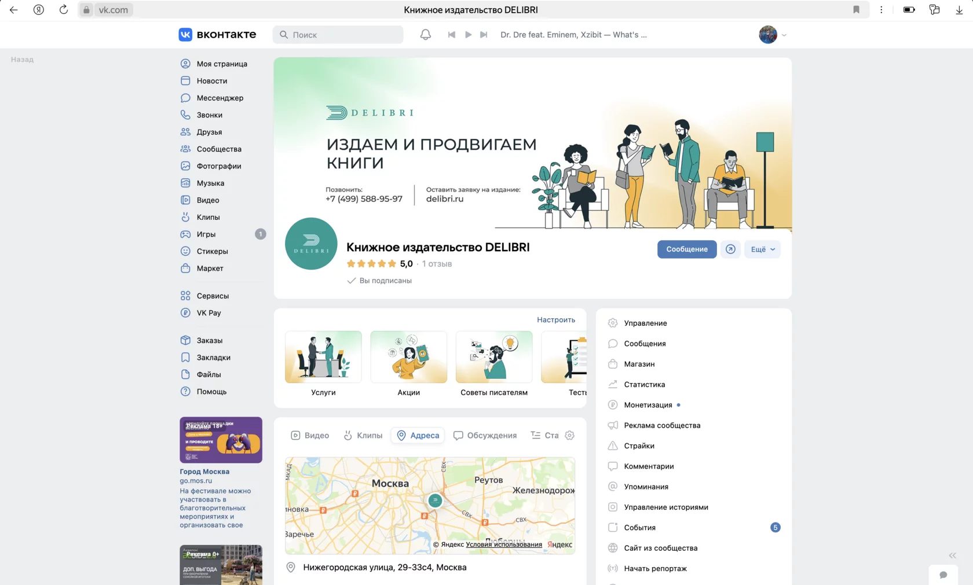Open browser downloads
Image resolution: width=973 pixels, height=585 pixels.
click(x=959, y=10)
